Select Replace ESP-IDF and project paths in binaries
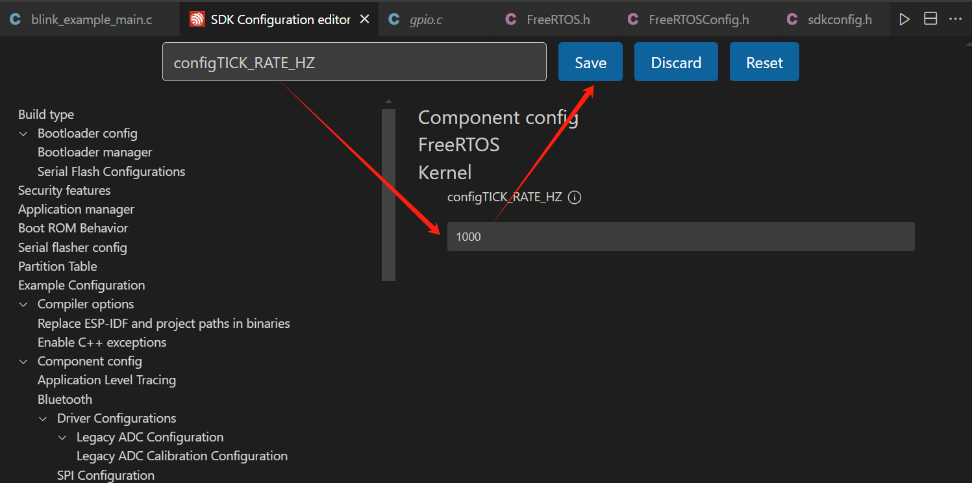 (164, 323)
